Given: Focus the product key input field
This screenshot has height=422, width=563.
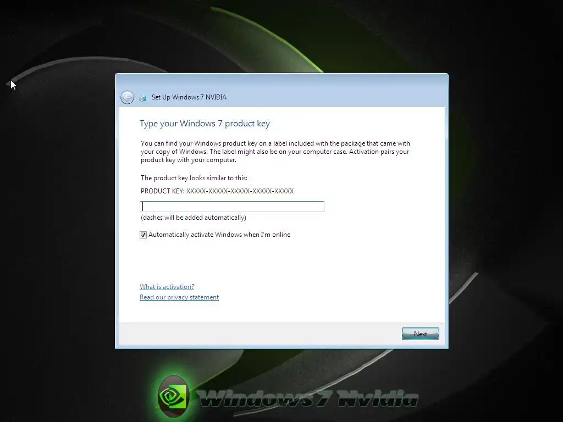Looking at the screenshot, I should point(232,207).
